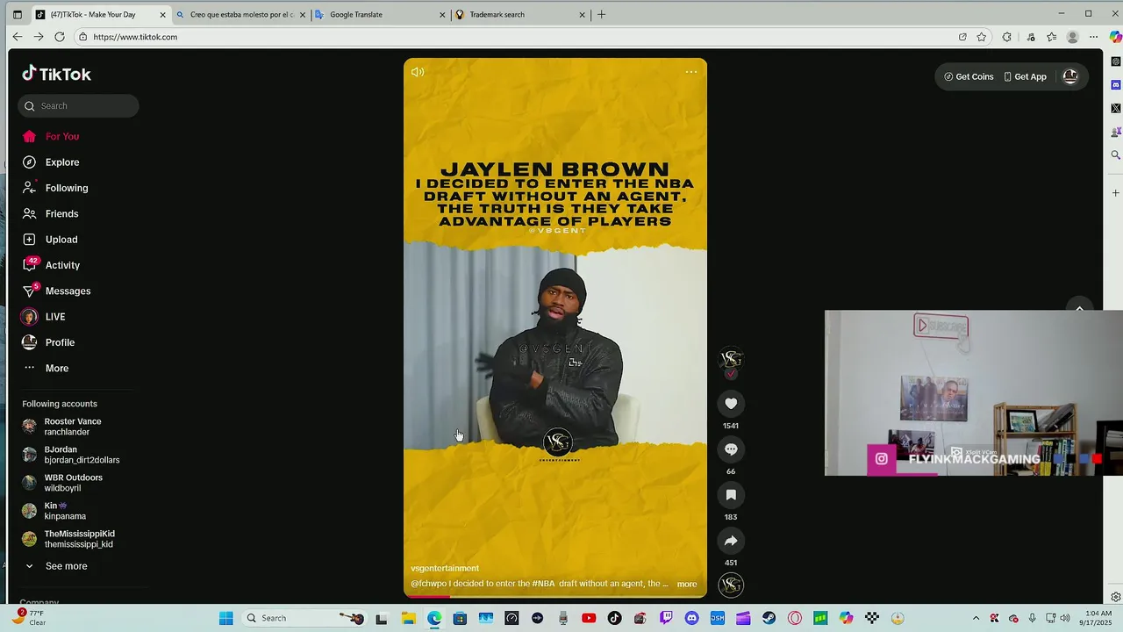This screenshot has height=632, width=1123.
Task: Open X in the Edge sidebar
Action: coord(1115,108)
